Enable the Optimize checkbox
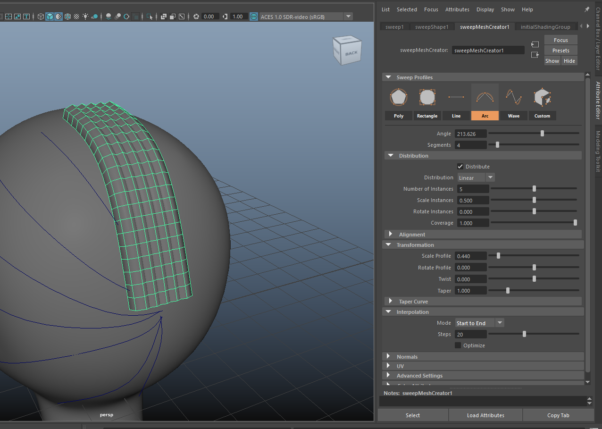This screenshot has width=602, height=429. click(x=458, y=345)
